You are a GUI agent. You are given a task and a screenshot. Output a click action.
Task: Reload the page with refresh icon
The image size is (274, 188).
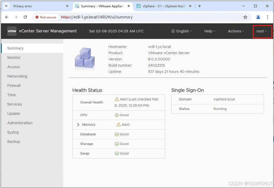click(25, 17)
